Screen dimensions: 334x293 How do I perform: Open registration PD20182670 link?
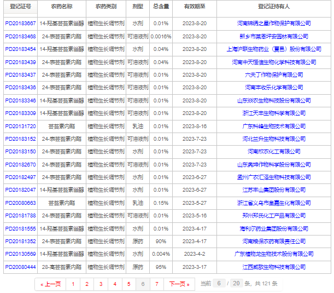(x=20, y=165)
